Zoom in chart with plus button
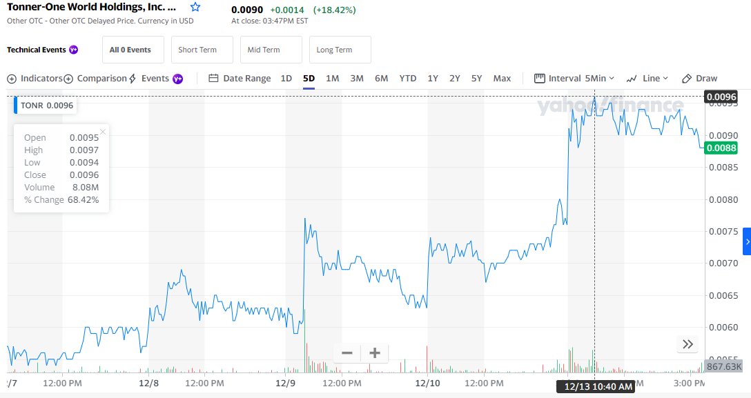Viewport: 751px width, 398px height. 375,353
